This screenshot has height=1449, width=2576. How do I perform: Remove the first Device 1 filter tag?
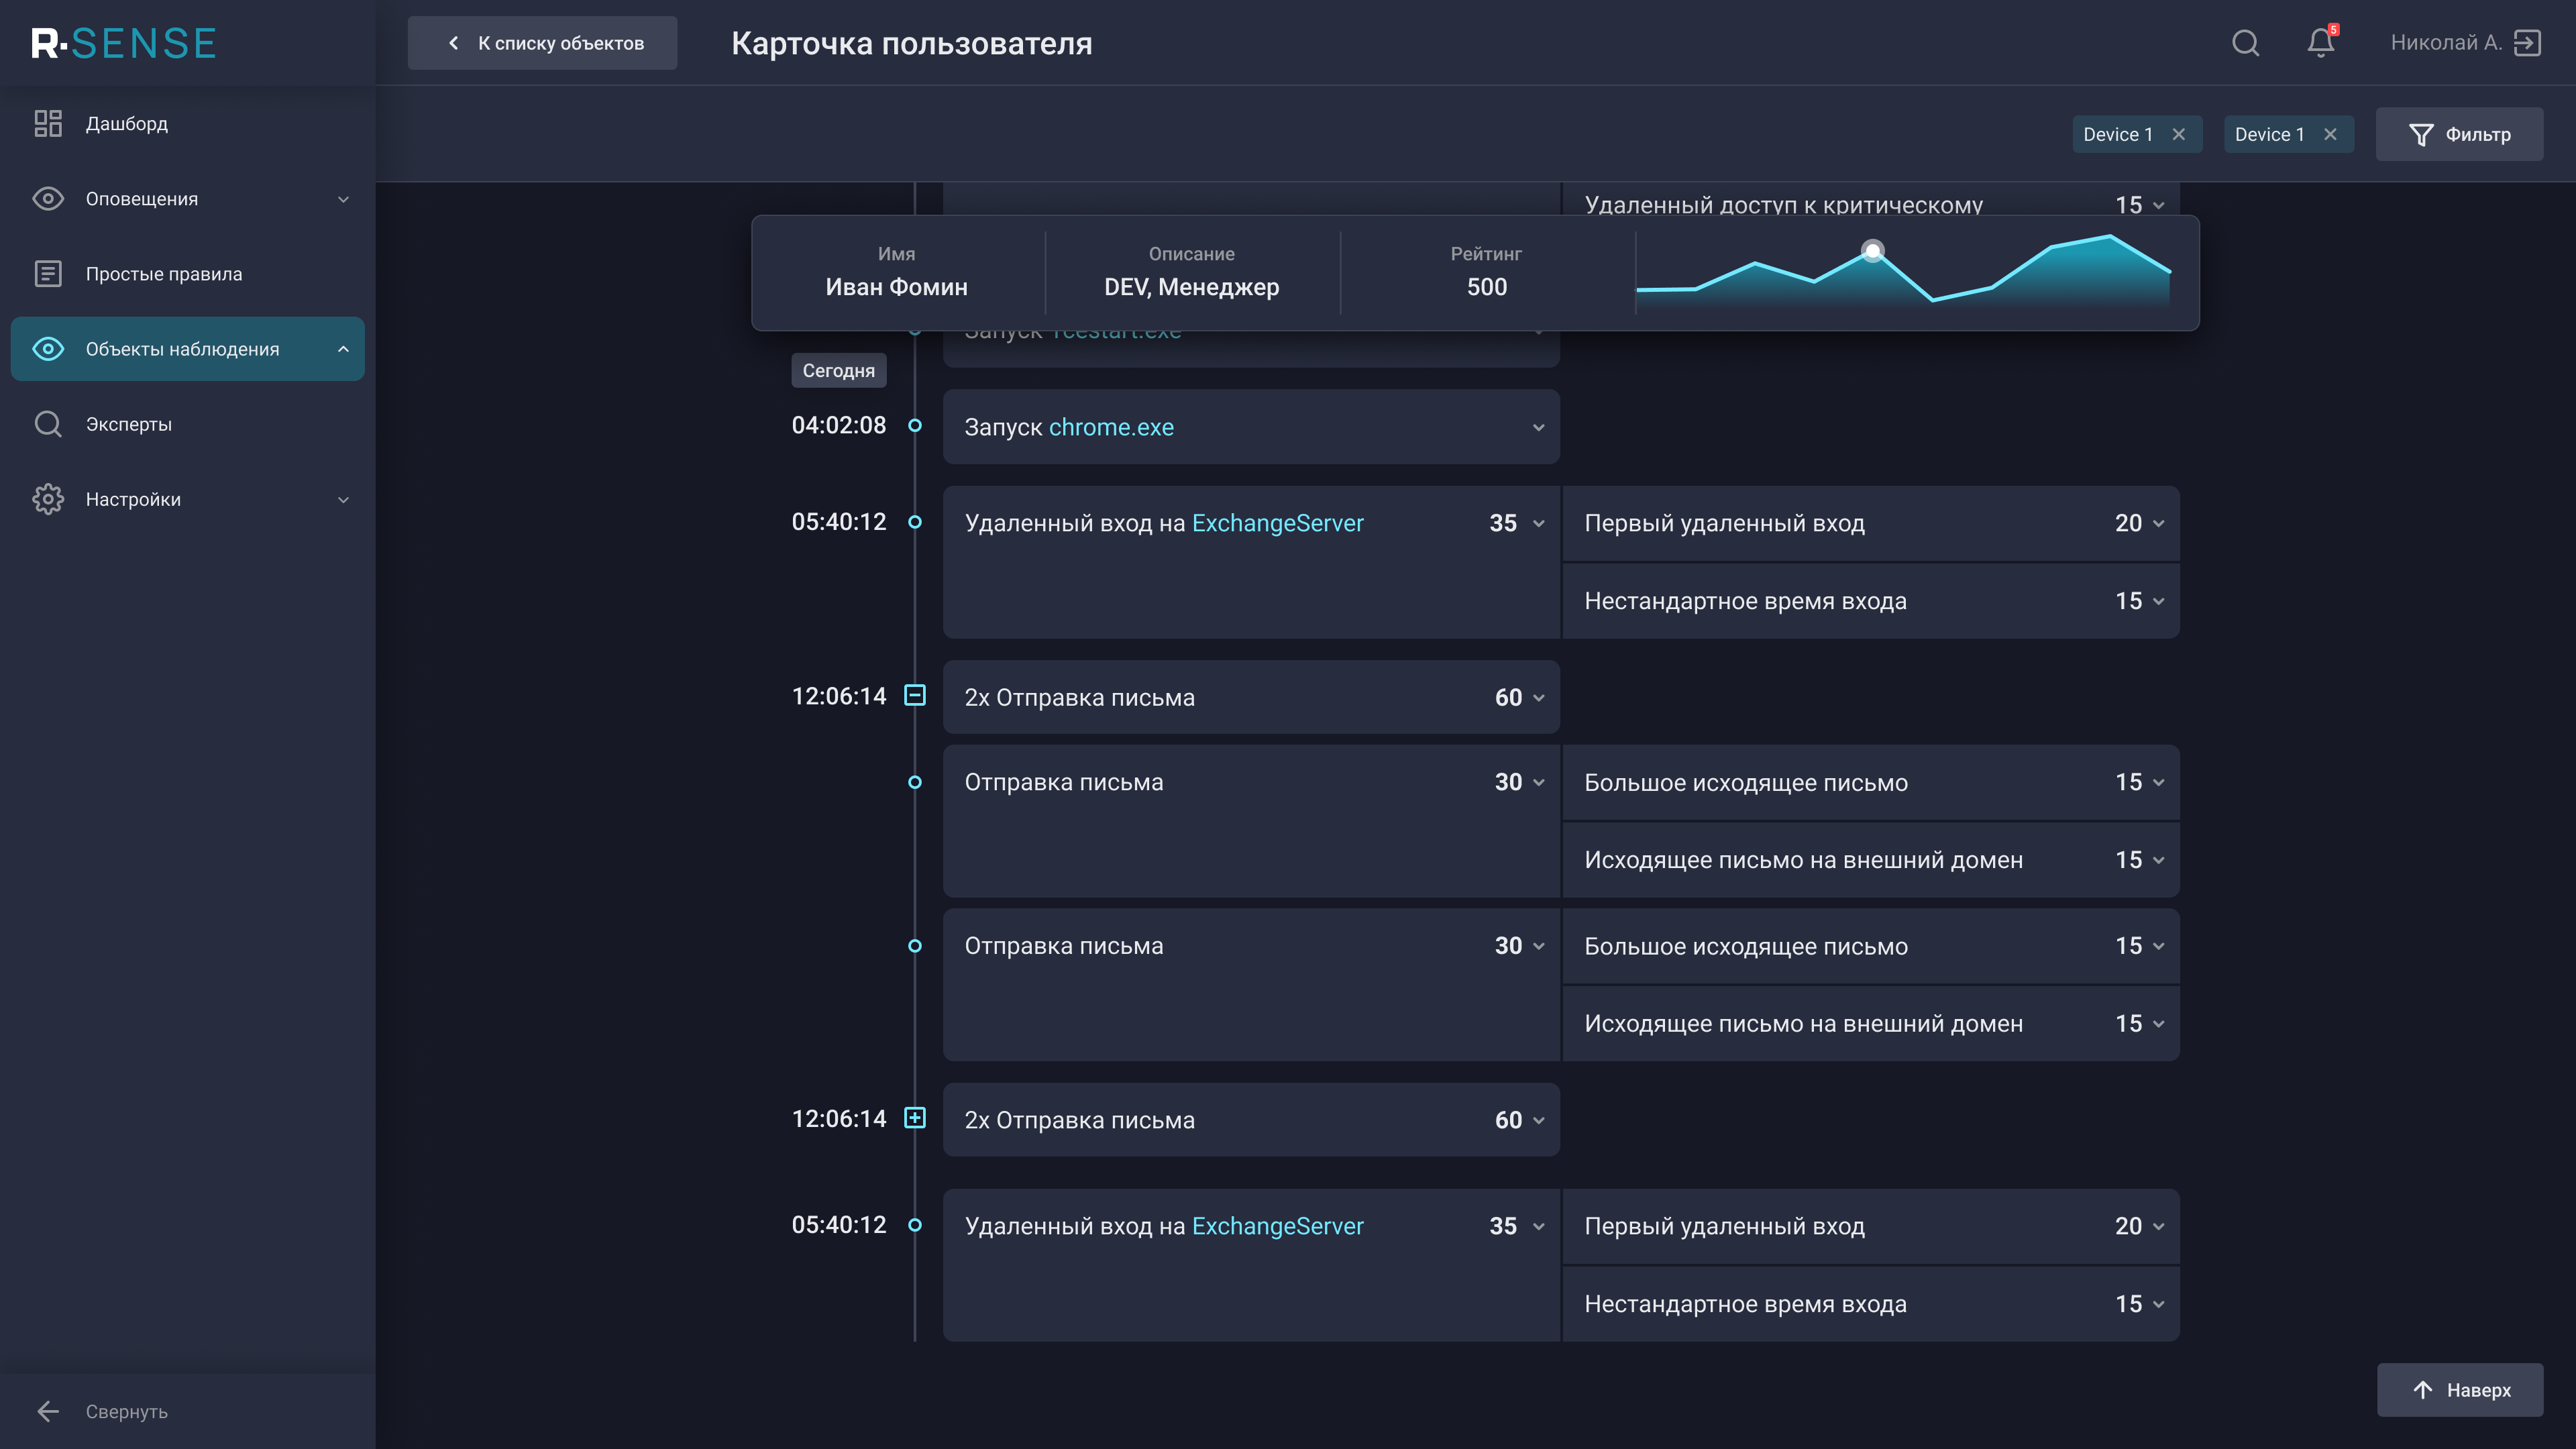click(x=2179, y=134)
